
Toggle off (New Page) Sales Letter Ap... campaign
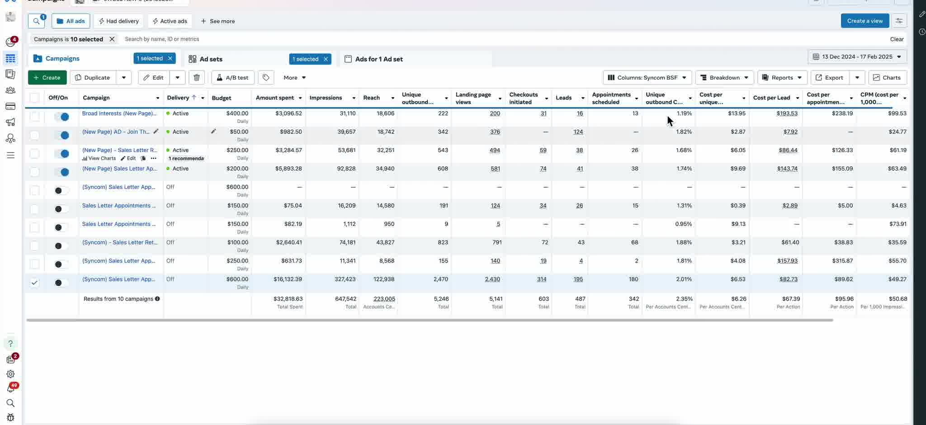tap(61, 172)
